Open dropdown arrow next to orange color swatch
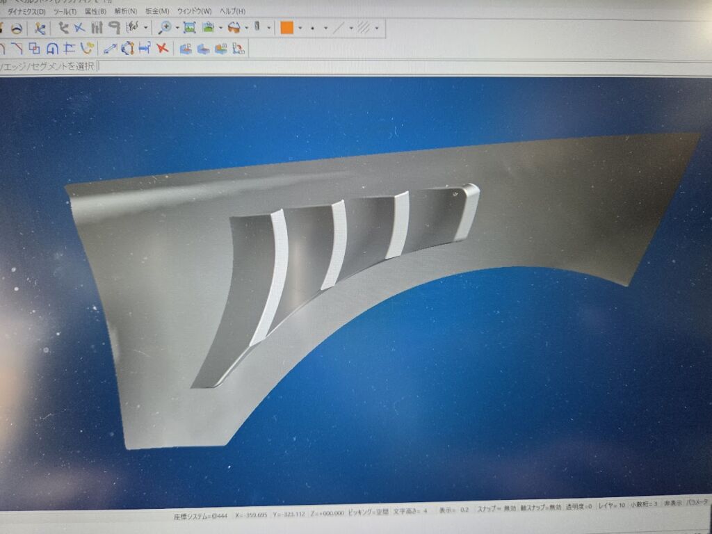 point(300,29)
